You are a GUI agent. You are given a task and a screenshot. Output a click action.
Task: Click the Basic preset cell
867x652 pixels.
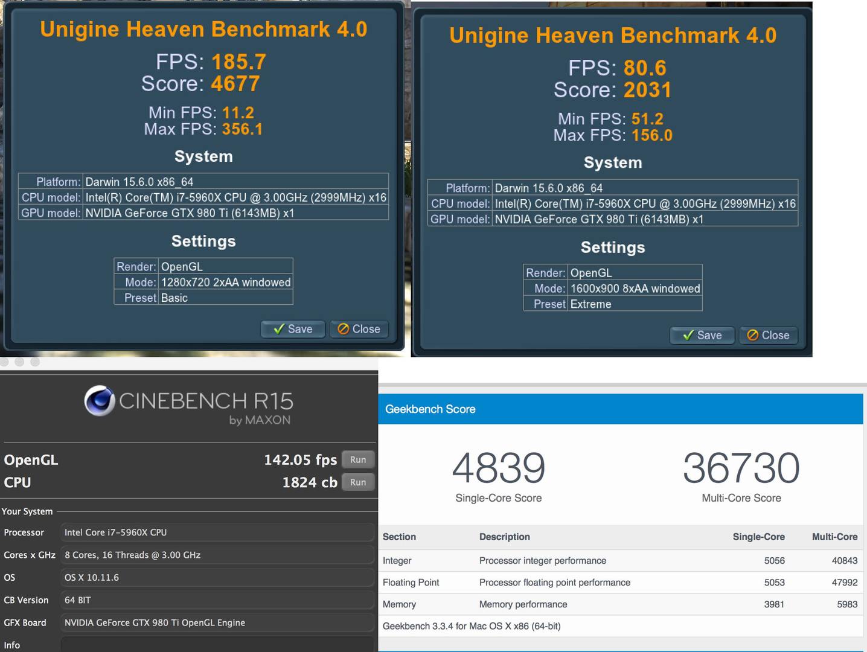click(x=226, y=298)
